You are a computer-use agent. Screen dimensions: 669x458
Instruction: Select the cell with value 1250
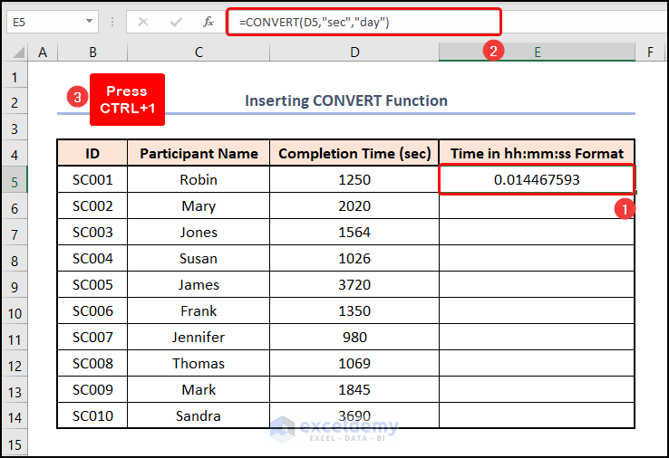pos(354,179)
